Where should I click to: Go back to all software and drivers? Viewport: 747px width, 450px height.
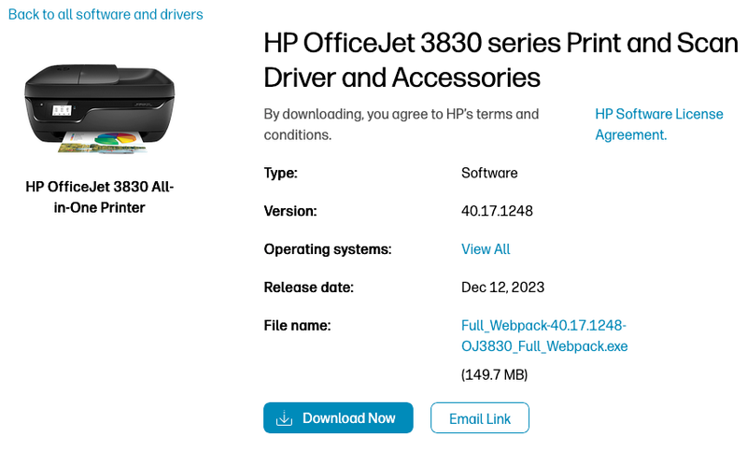106,14
